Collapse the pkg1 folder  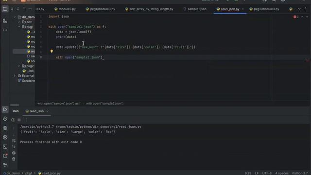[x=19, y=27]
